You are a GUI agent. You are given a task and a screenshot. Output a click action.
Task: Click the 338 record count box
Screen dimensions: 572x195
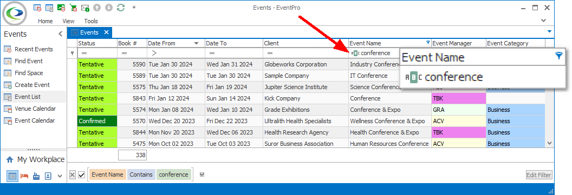pos(132,156)
